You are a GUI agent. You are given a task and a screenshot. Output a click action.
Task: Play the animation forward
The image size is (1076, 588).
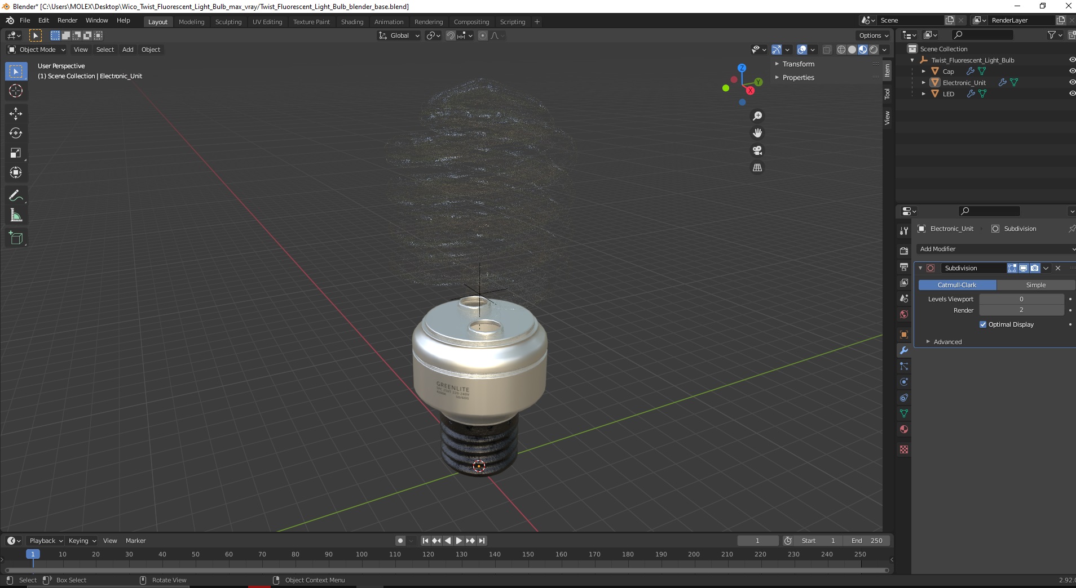459,541
